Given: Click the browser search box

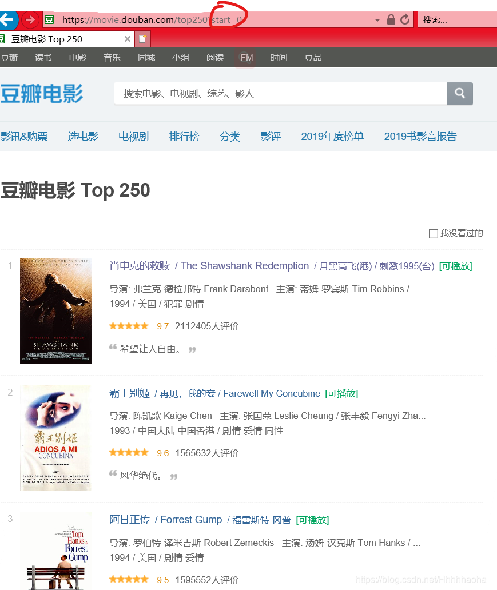Looking at the screenshot, I should pos(457,19).
